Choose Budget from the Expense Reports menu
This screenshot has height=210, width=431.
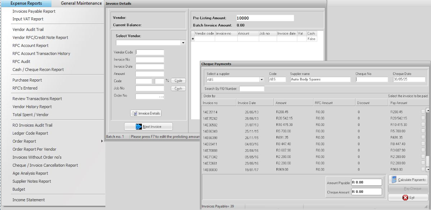[x=19, y=189]
